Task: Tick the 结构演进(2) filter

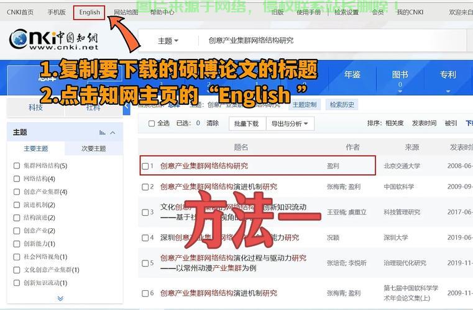Action: [x=17, y=218]
